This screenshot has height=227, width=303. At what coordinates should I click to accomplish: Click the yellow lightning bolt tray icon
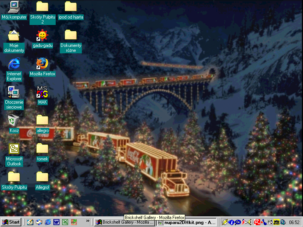pyautogui.click(x=225, y=222)
